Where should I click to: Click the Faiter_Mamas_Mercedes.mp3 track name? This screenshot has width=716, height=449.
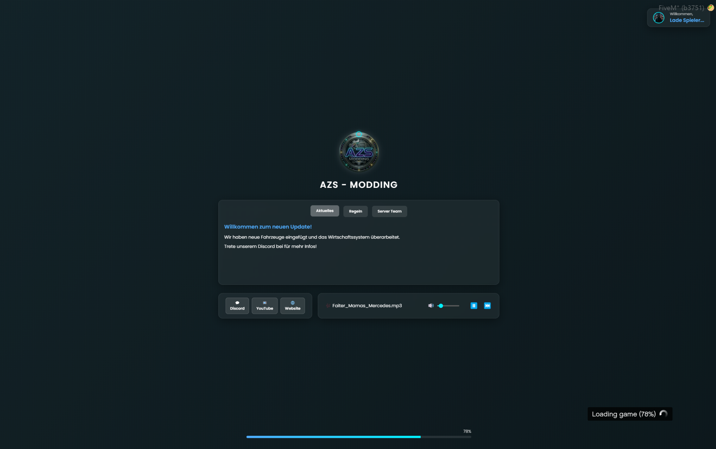(x=367, y=306)
